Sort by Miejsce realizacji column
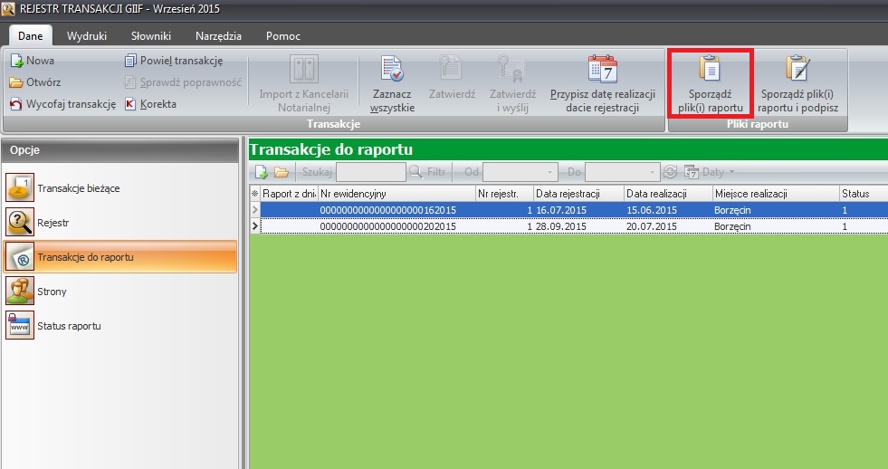888x469 pixels. [776, 194]
